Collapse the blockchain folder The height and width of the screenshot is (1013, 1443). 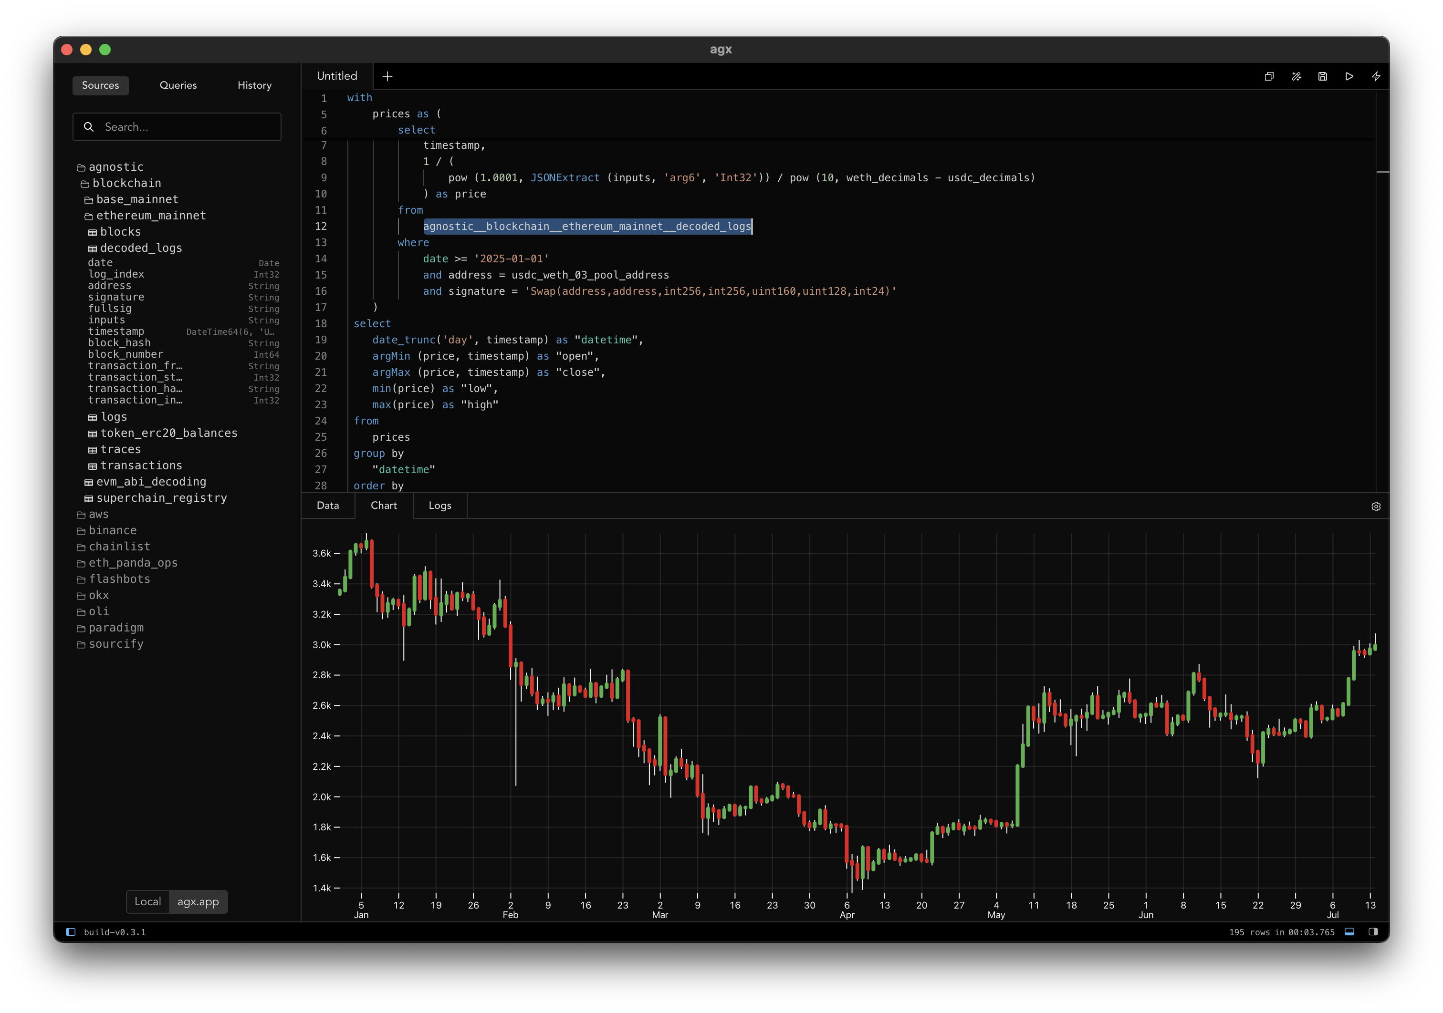click(x=121, y=184)
